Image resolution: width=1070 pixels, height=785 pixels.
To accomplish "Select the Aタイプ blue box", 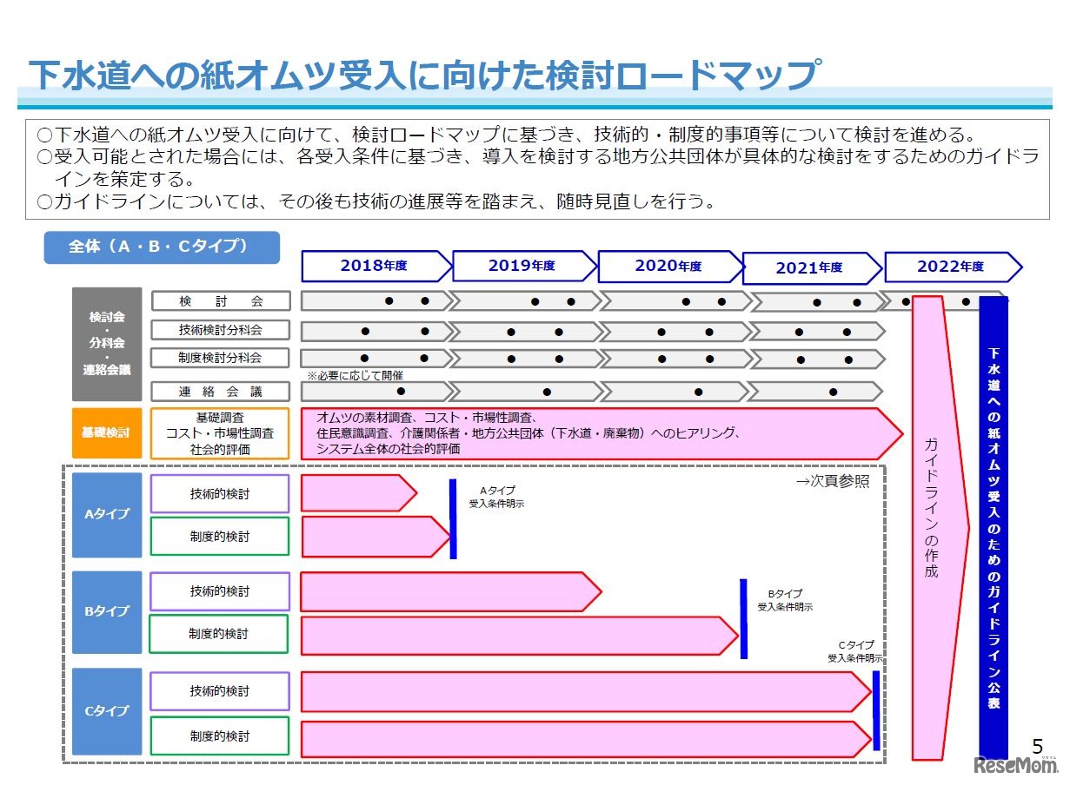I will pyautogui.click(x=106, y=514).
